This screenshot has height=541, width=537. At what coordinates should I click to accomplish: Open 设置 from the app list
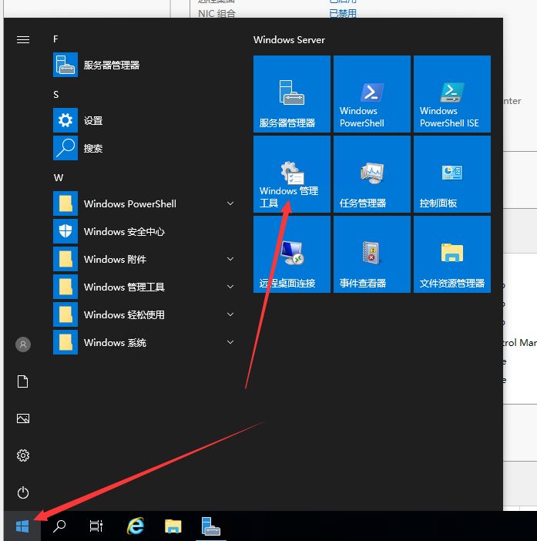tap(93, 120)
